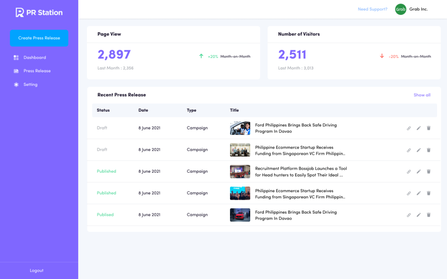This screenshot has height=279, width=447.
Task: Copy link of Published Philippine Ecommerce release
Action: pyautogui.click(x=409, y=193)
